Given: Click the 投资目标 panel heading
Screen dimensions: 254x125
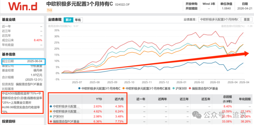Looking at the screenshot, I should click(8, 121).
